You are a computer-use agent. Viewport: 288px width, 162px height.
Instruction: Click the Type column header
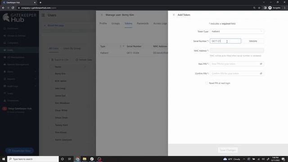[x=103, y=46]
